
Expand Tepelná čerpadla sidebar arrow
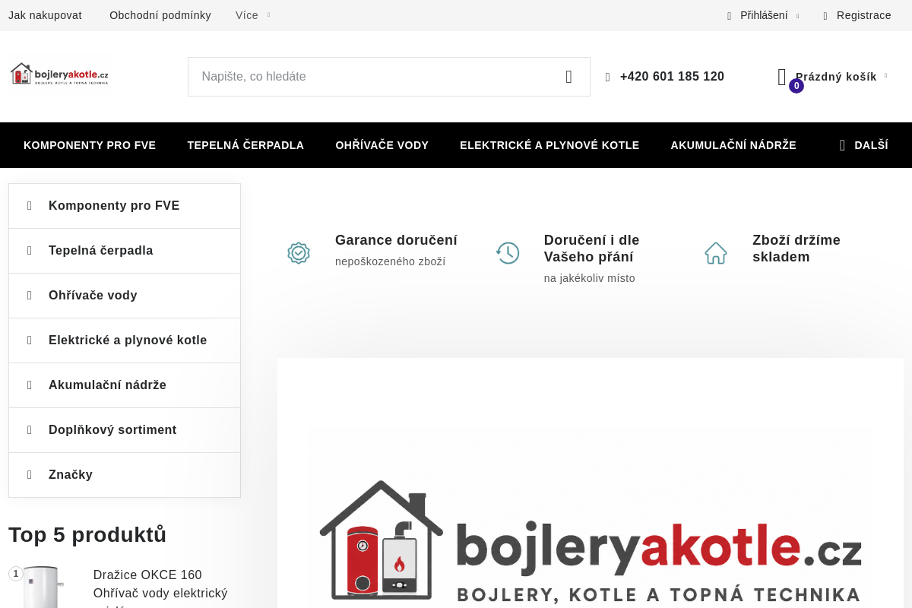[x=30, y=251]
